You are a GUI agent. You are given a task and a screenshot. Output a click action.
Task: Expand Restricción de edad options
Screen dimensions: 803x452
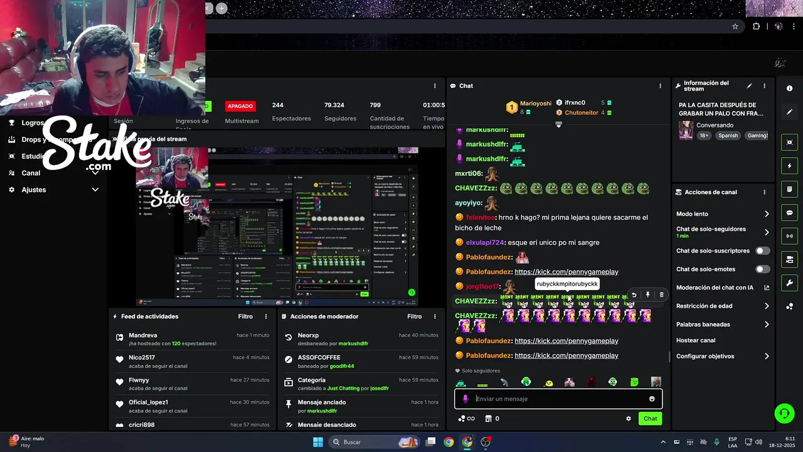[x=767, y=306]
